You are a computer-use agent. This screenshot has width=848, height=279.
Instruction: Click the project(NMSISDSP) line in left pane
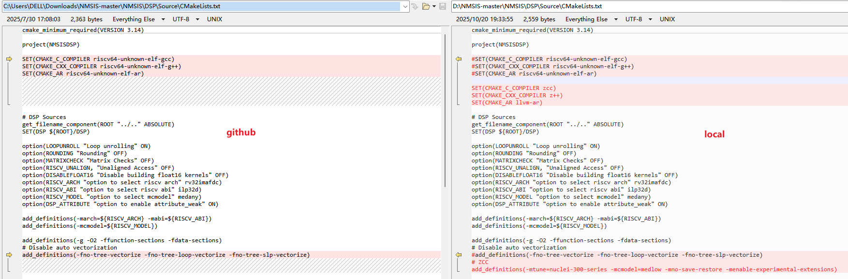point(51,44)
